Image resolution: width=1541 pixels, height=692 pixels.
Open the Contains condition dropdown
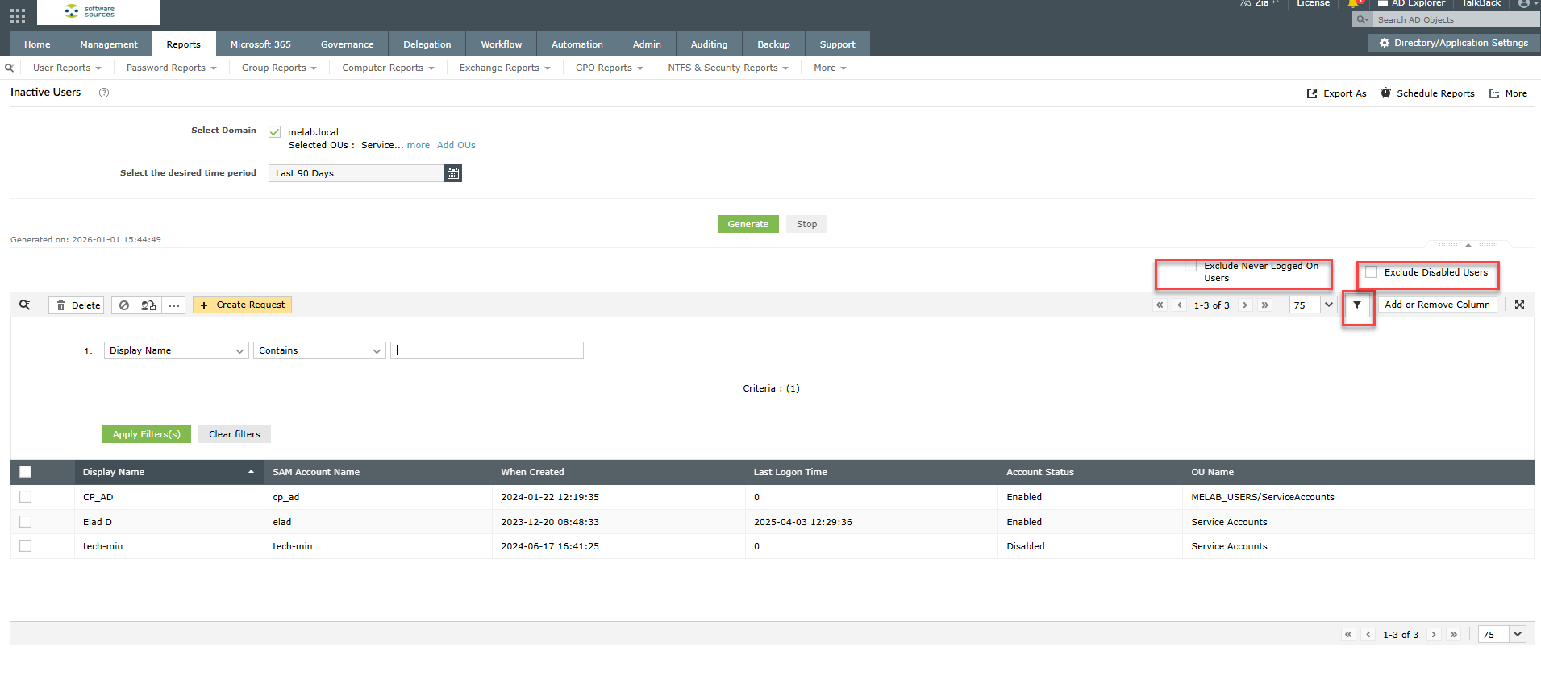click(x=319, y=350)
